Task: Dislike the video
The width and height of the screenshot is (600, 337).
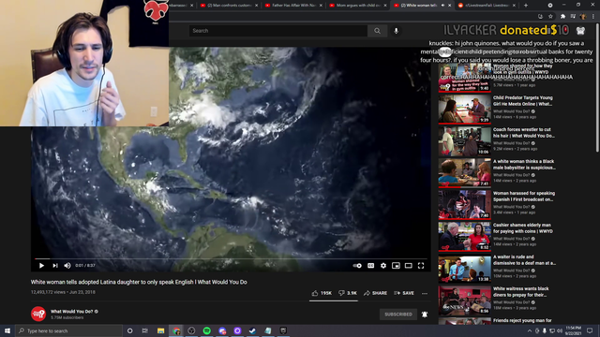Action: (x=348, y=293)
